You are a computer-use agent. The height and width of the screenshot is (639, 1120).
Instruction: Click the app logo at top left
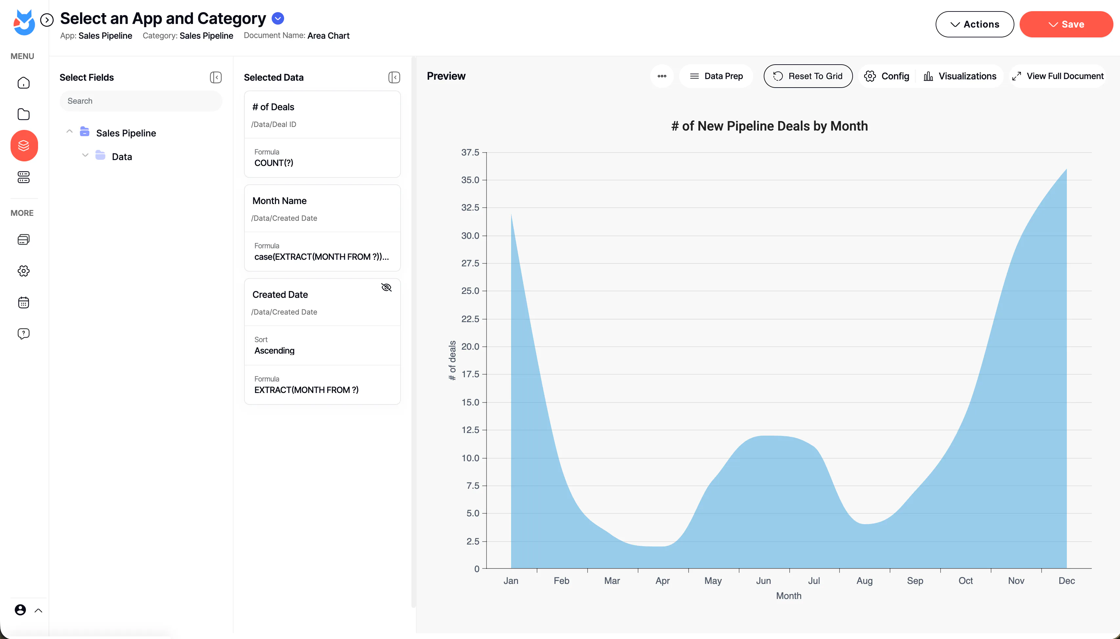point(24,22)
